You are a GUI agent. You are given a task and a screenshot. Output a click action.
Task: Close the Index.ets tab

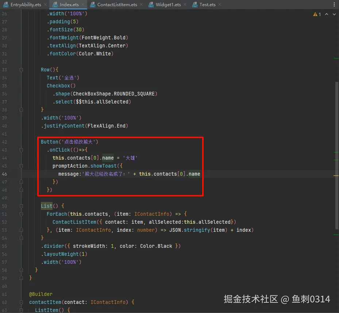click(83, 4)
